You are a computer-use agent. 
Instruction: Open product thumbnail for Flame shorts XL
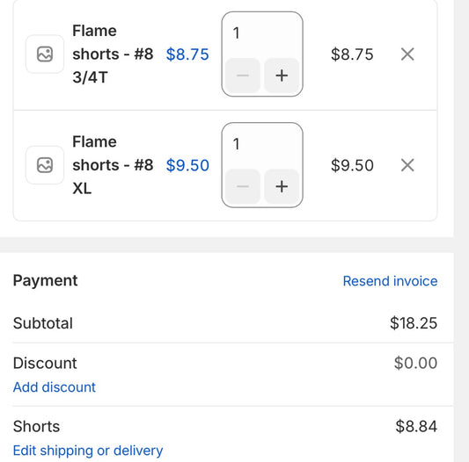click(45, 165)
